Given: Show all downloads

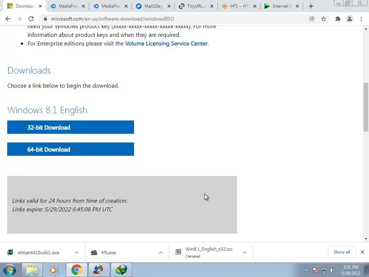Looking at the screenshot, I should pyautogui.click(x=342, y=252).
